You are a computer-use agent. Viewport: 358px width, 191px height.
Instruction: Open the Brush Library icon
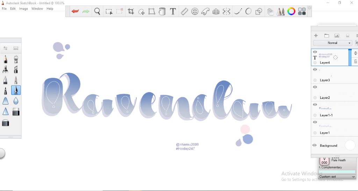click(x=281, y=12)
